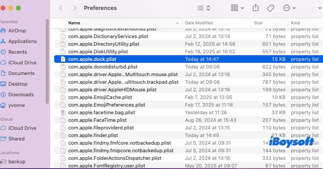Select com.apple.finder.plist file

(x=93, y=135)
